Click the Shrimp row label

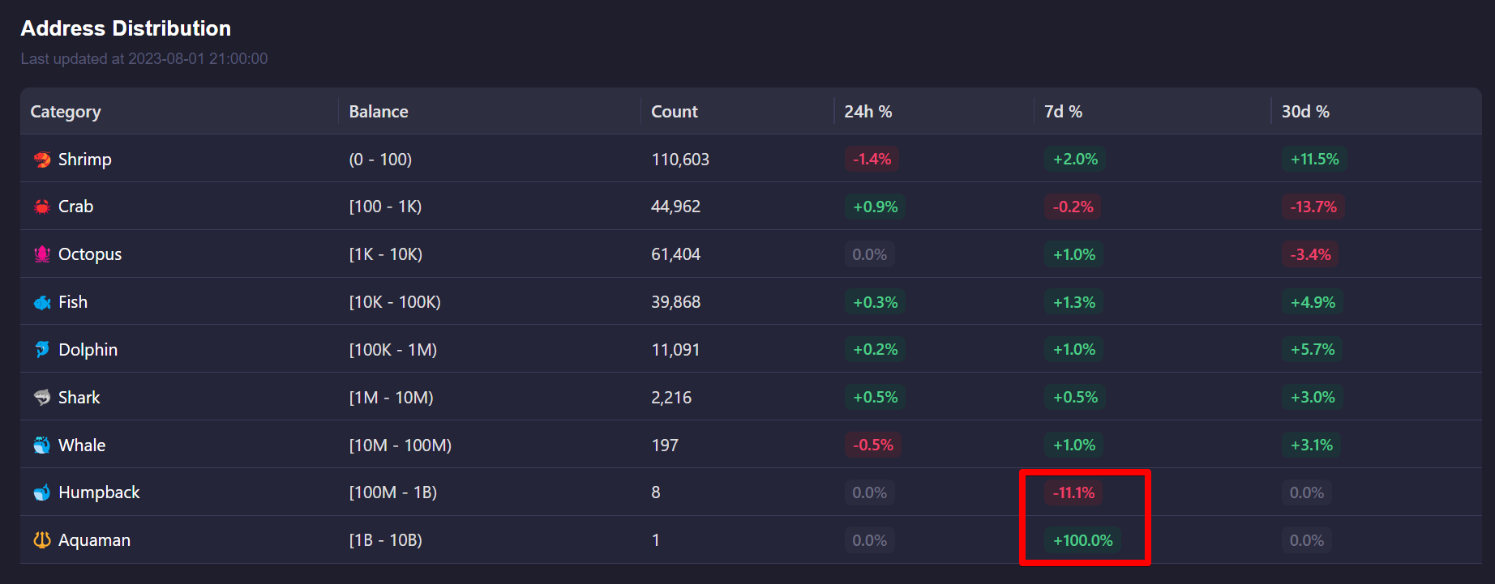[x=85, y=160]
